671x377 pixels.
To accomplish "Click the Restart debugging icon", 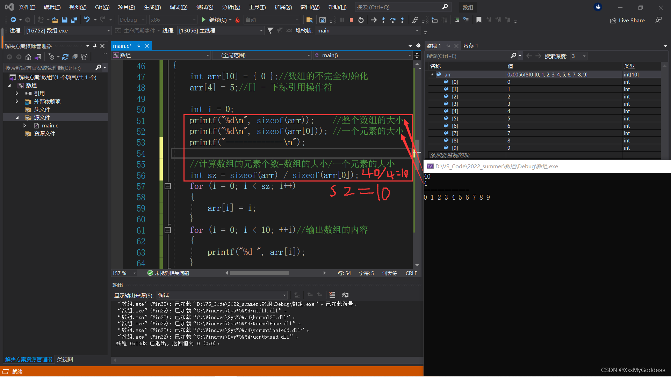I will click(x=361, y=20).
